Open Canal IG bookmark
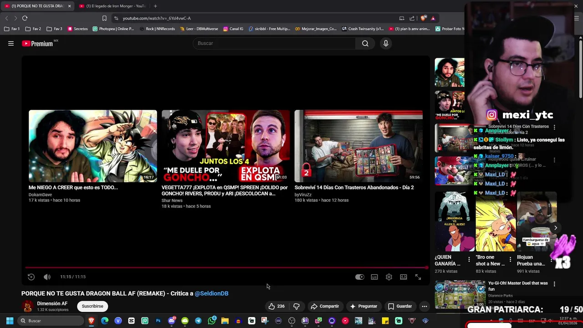The image size is (583, 328). 233,29
